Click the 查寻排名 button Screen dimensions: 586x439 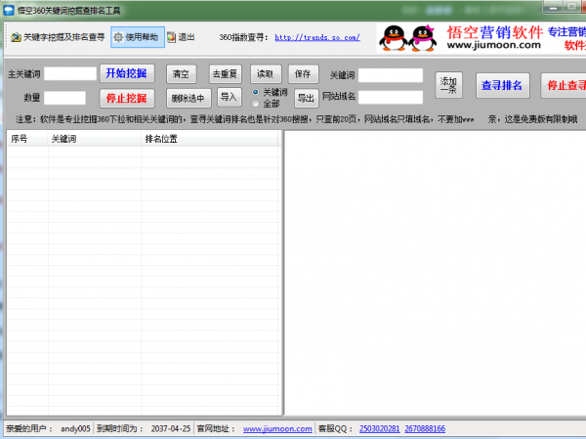point(502,85)
